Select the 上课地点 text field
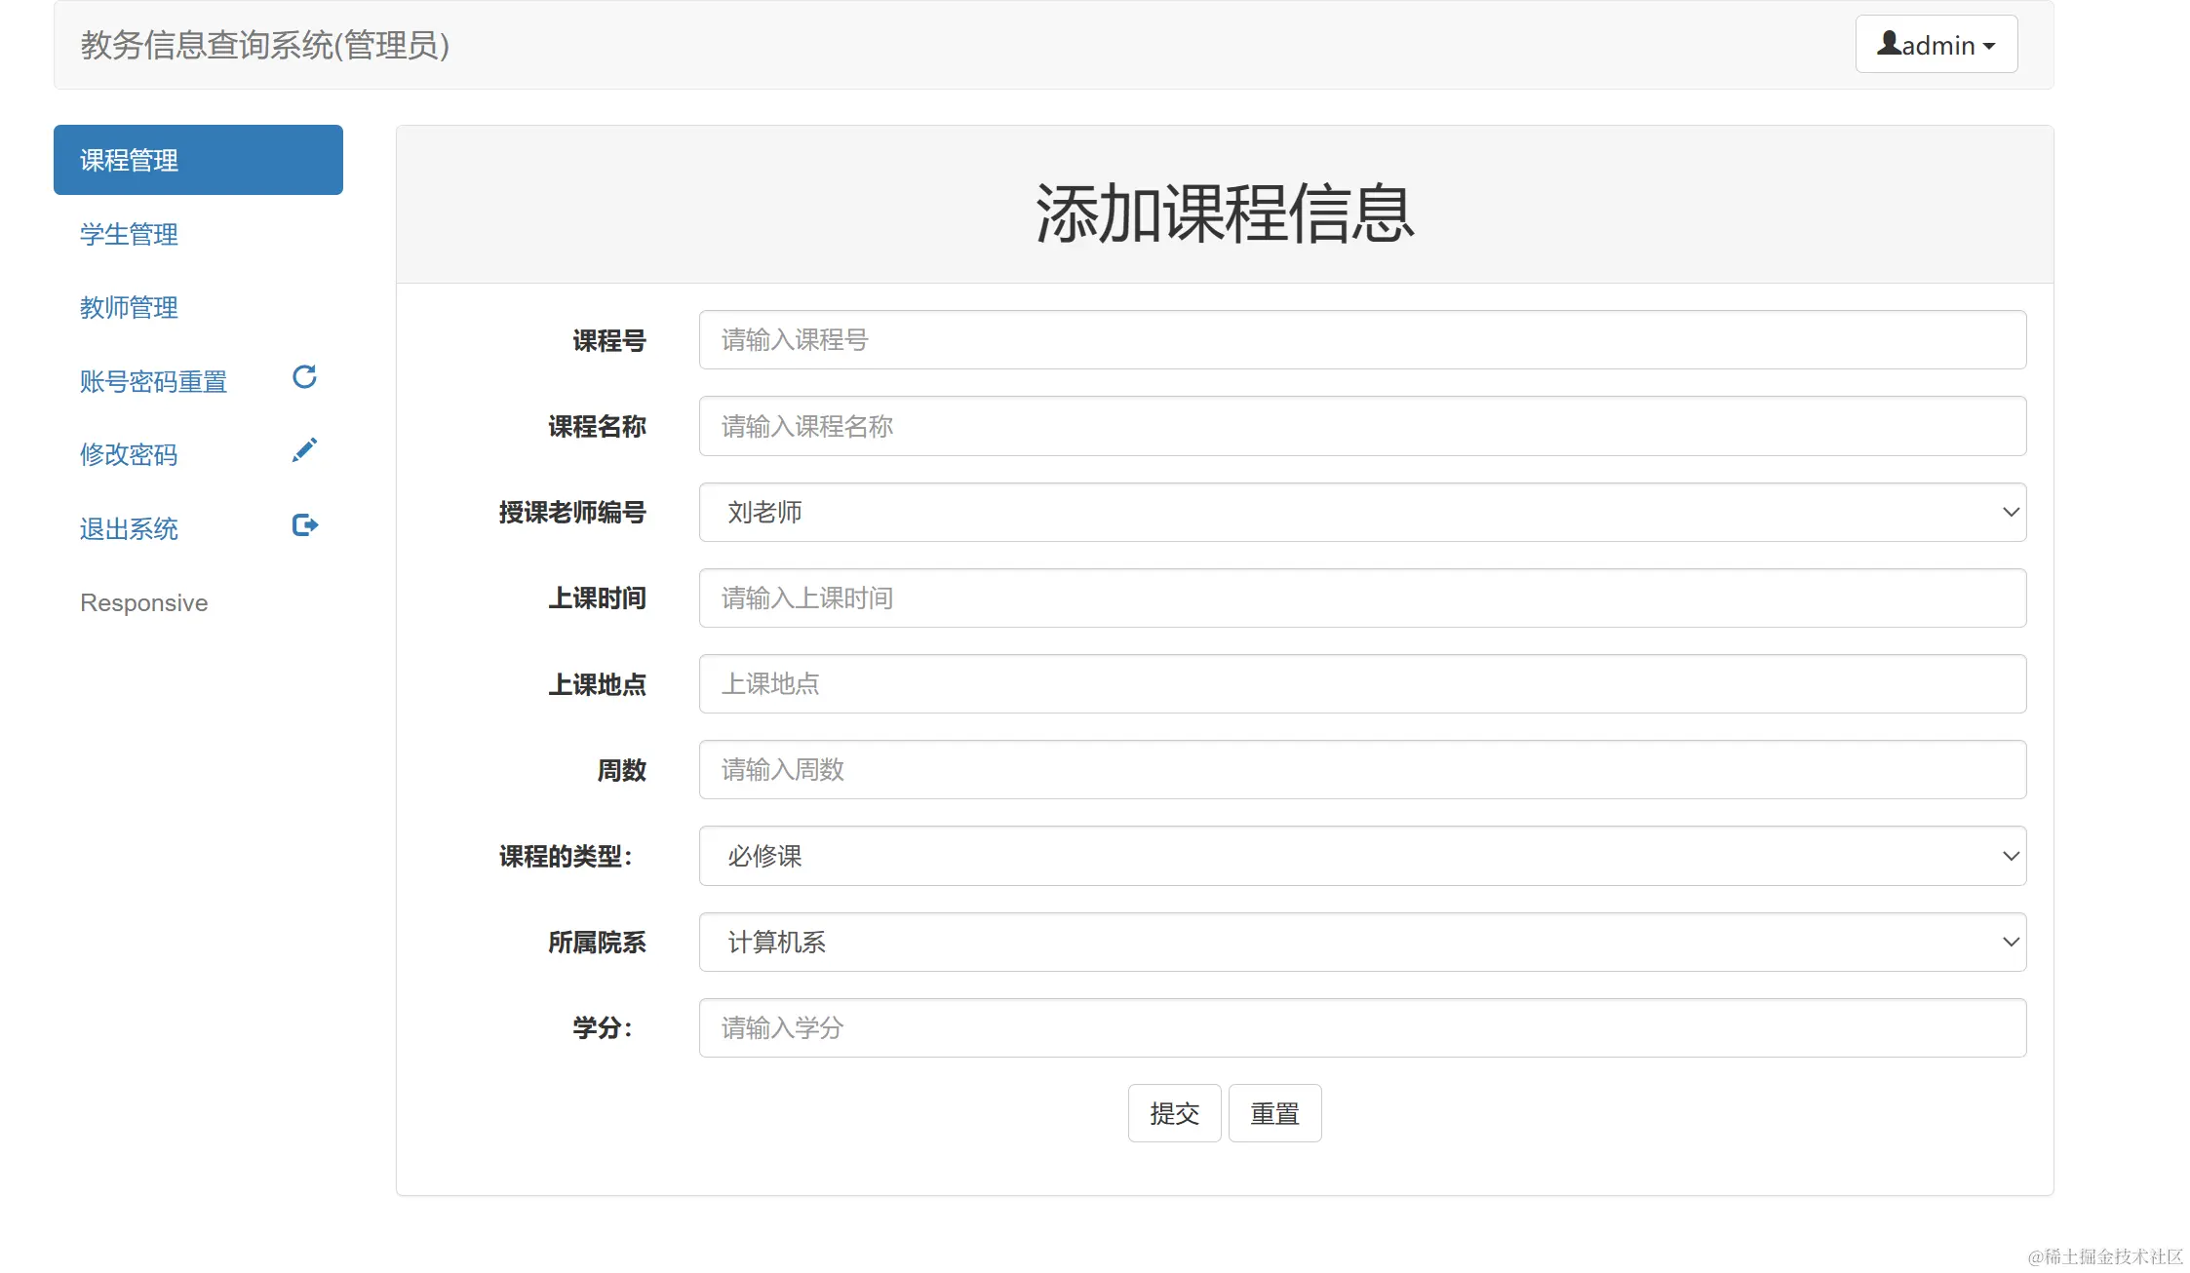Image resolution: width=2190 pixels, height=1273 pixels. (x=1361, y=684)
